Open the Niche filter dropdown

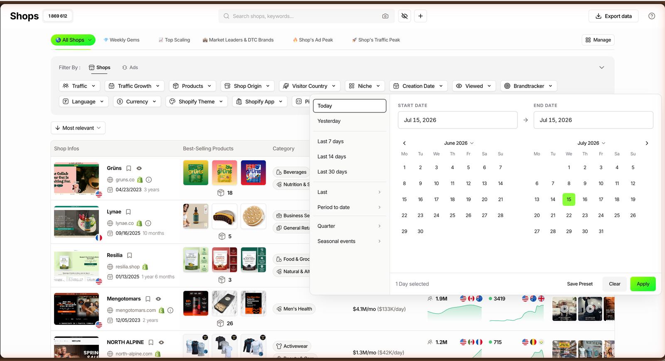click(365, 86)
